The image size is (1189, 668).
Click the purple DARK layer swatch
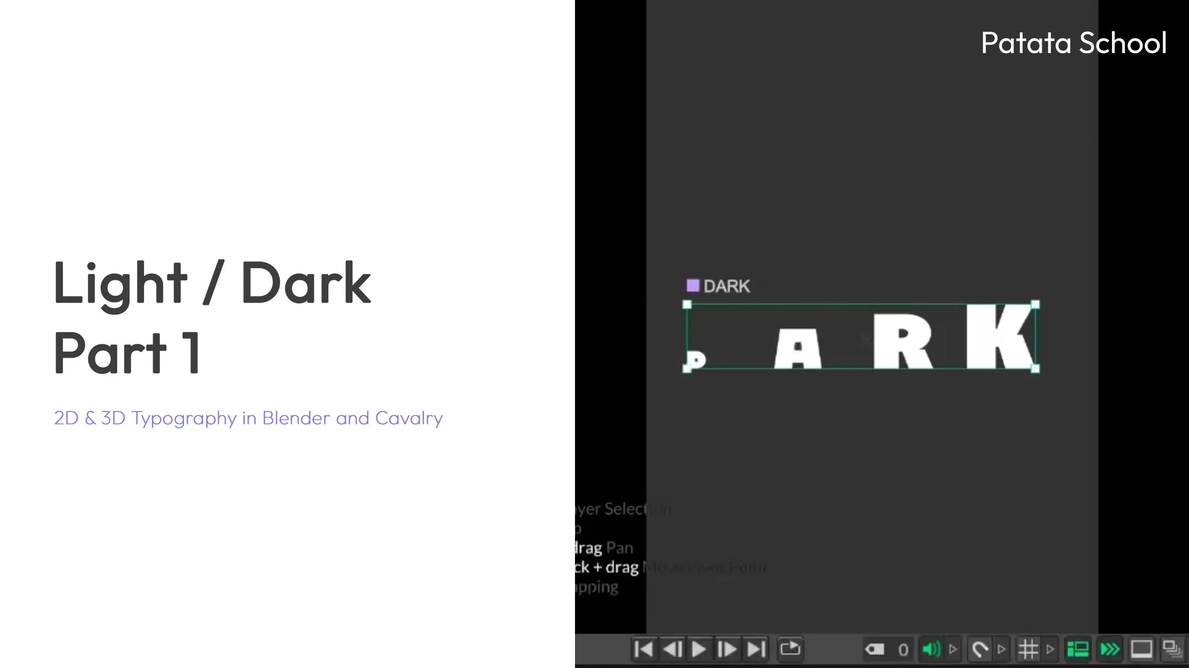pyautogui.click(x=693, y=286)
